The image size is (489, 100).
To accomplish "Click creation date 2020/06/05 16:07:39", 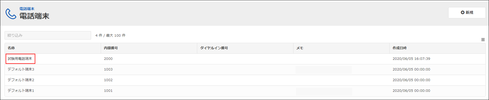I will pos(411,59).
